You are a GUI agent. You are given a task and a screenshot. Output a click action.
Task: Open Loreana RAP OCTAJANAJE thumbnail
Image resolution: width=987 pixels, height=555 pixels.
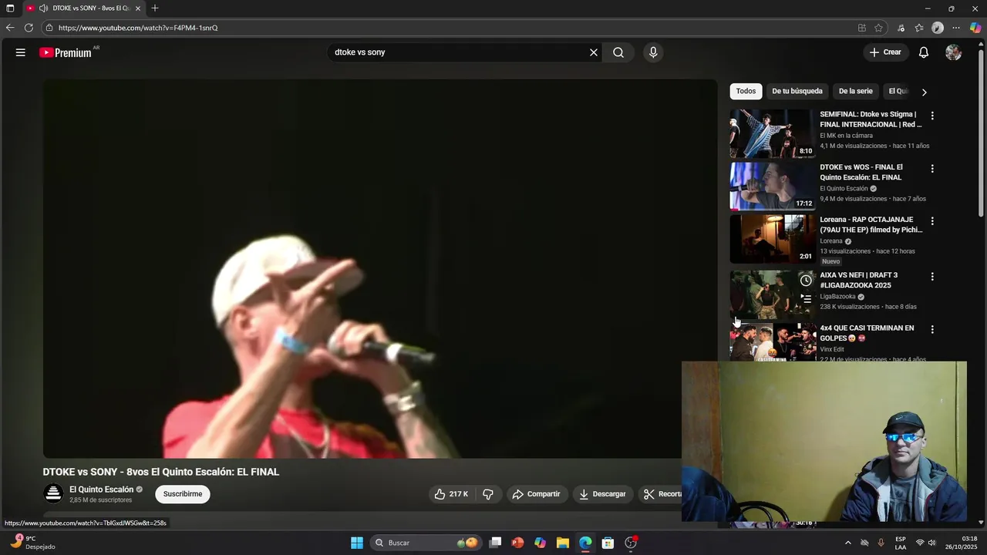click(x=773, y=239)
